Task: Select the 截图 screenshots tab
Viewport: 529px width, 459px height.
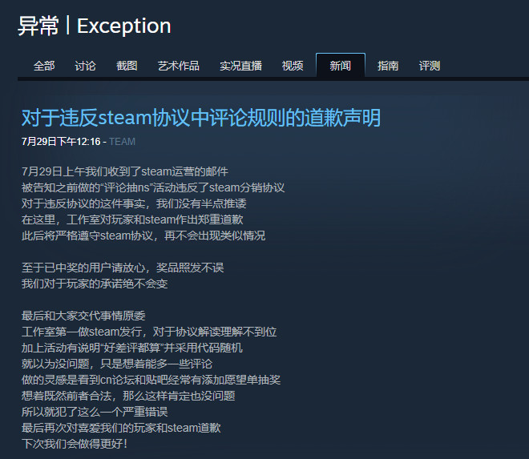Action: click(127, 66)
